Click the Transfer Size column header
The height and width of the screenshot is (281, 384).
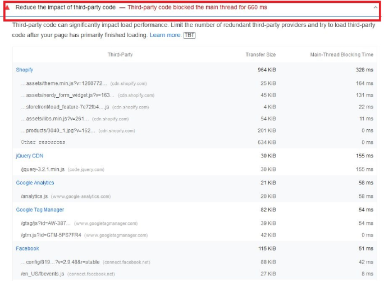coord(260,55)
